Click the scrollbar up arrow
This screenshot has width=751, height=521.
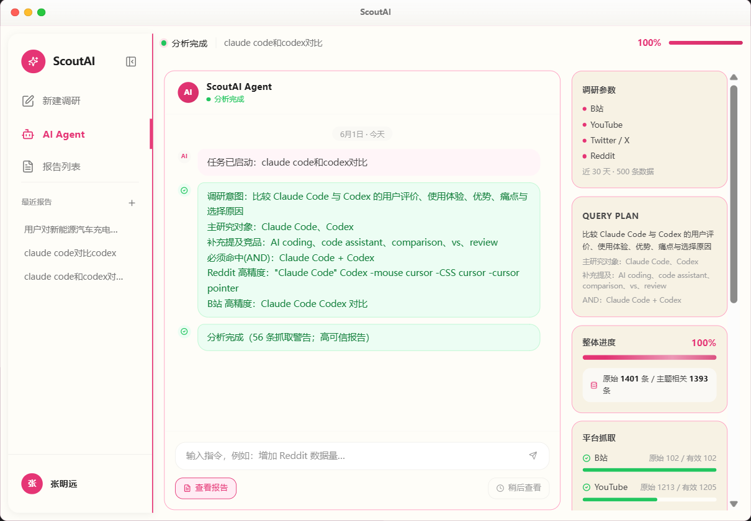[734, 78]
